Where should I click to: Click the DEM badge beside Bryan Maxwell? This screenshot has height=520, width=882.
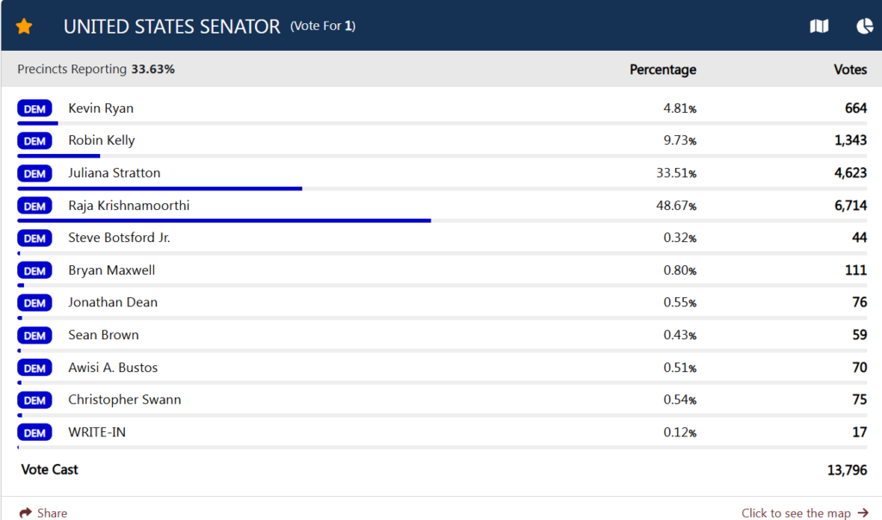(35, 270)
